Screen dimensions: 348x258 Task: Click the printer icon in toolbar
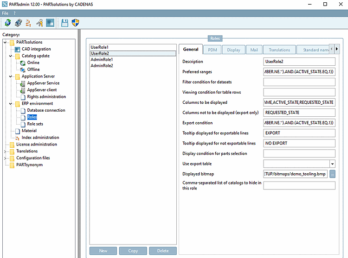coord(18,23)
